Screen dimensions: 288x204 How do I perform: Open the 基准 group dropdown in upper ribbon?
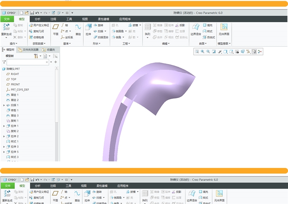(x=67, y=43)
